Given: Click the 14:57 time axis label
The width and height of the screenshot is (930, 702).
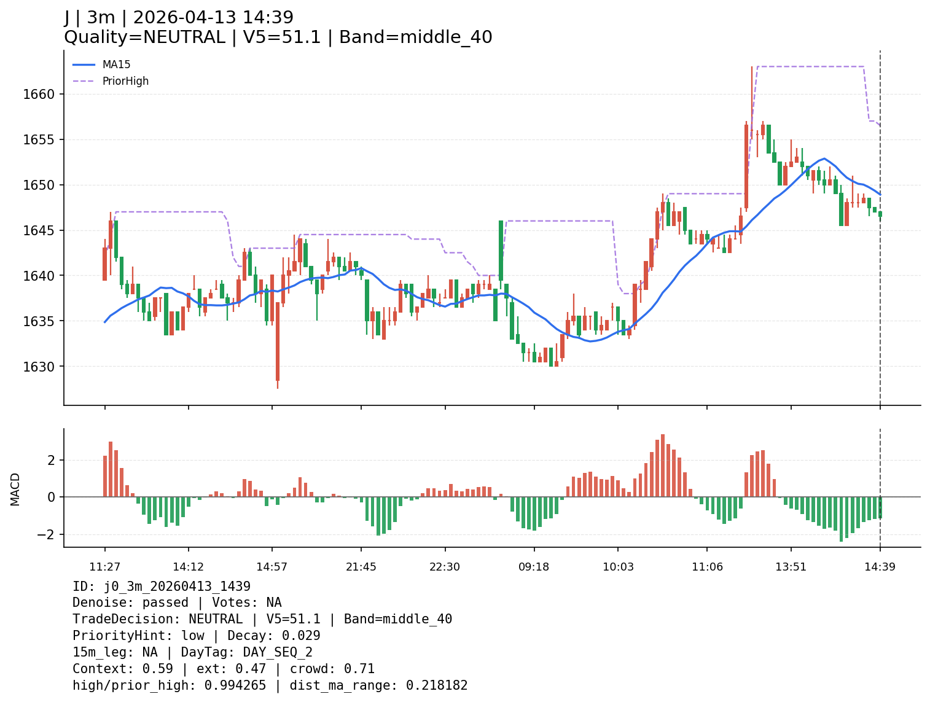Looking at the screenshot, I should pyautogui.click(x=272, y=566).
